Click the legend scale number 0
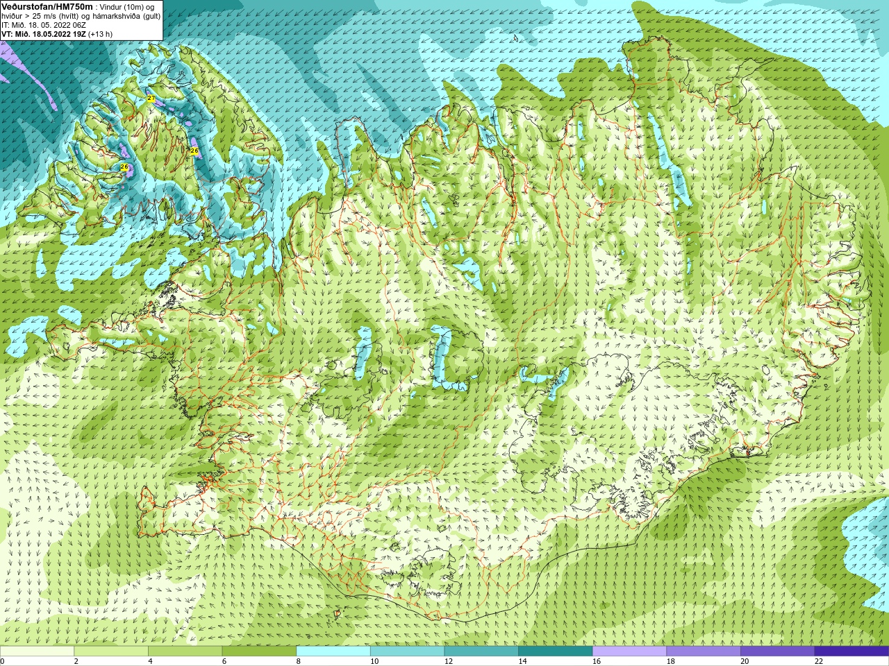Screen dimensions: 889x666 coord(2,661)
